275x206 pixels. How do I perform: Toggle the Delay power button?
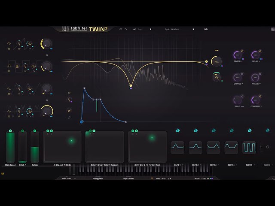click(x=260, y=51)
